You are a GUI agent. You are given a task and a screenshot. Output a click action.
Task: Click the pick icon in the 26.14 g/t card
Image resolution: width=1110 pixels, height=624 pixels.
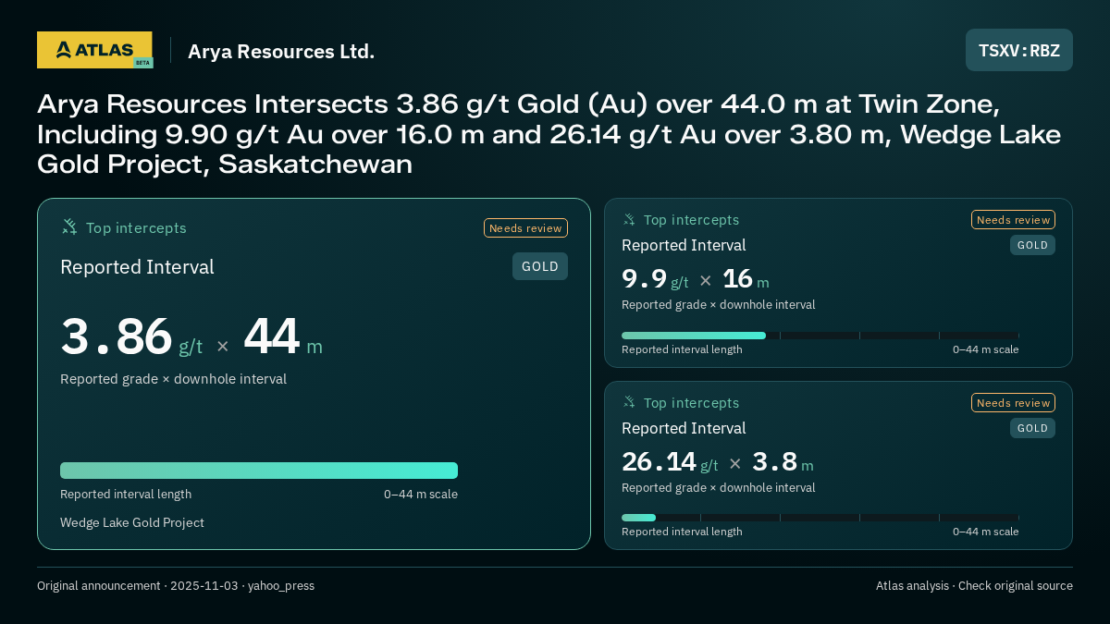[x=629, y=402]
